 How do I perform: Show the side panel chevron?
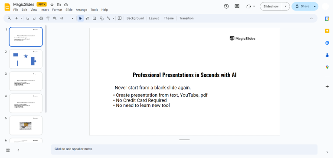(327, 152)
